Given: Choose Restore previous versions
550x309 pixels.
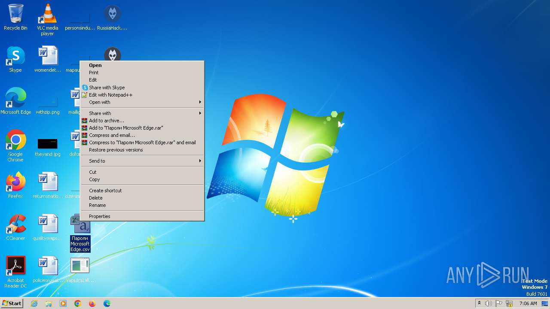Looking at the screenshot, I should coord(142,150).
